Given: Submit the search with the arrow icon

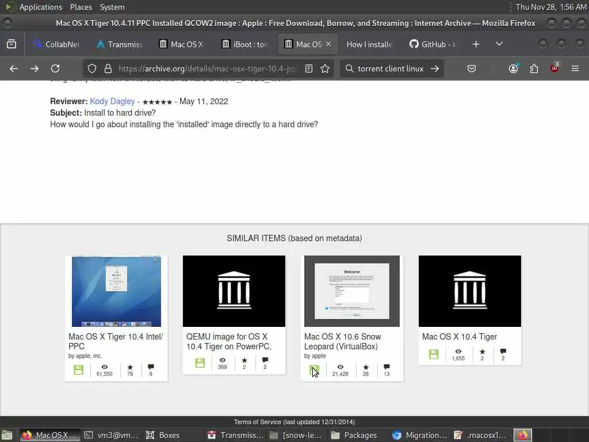Looking at the screenshot, I should click(435, 68).
